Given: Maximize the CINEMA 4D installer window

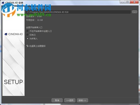Looking at the screenshot, I should [128, 2].
